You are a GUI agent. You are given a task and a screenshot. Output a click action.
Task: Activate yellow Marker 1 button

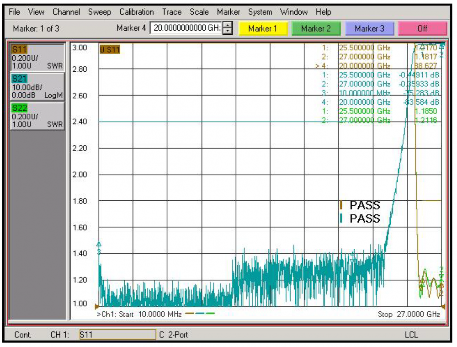coord(262,28)
